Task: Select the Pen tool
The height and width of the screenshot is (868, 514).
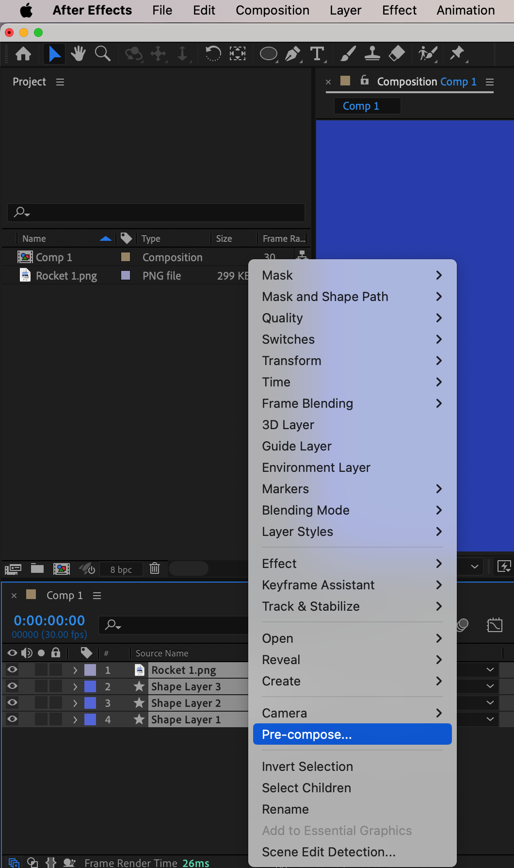Action: pos(292,54)
